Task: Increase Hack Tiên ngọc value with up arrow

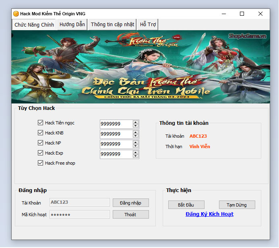Action: [x=136, y=122]
